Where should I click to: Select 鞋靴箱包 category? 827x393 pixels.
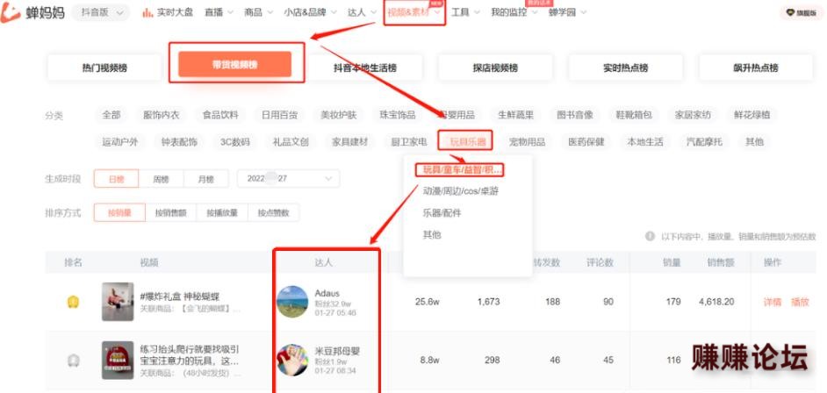634,115
